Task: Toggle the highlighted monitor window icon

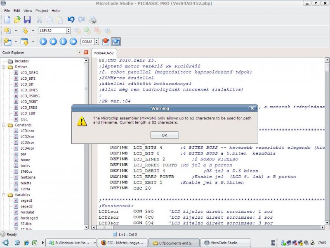Action: [x=116, y=42]
